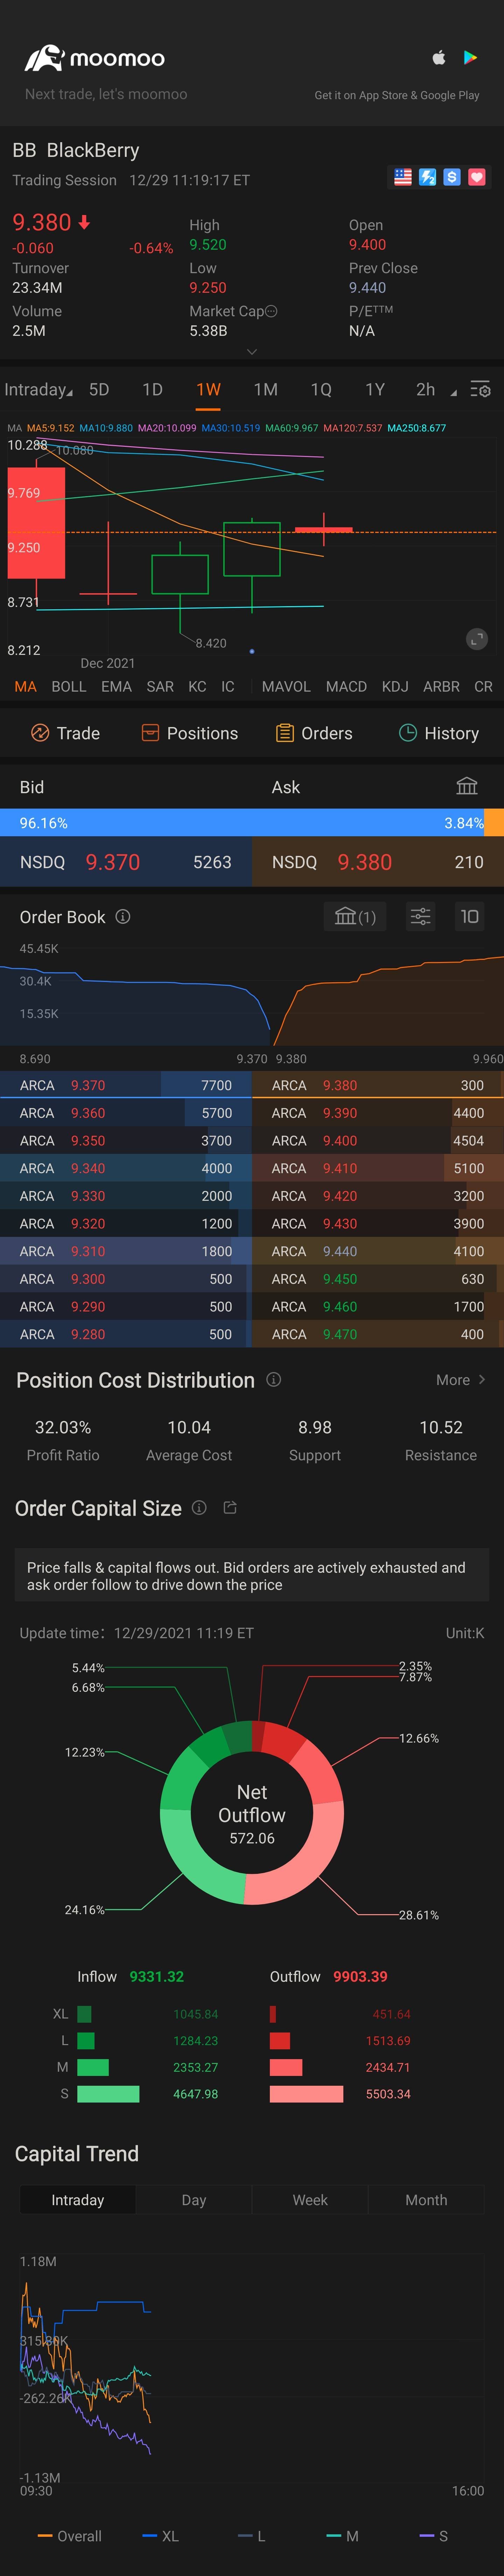Select ARCA bid row at 9.340
Viewport: 504px width, 2576px height.
[x=126, y=1168]
